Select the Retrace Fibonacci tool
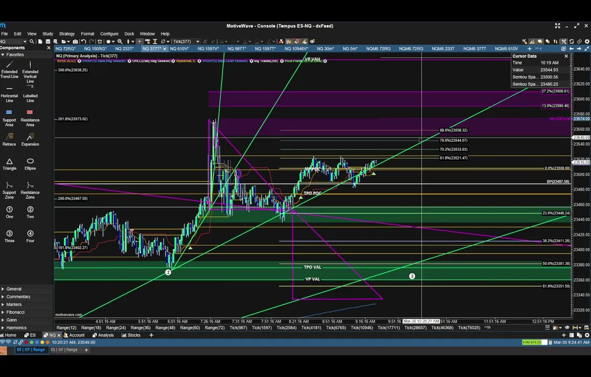591x377 pixels. [9, 139]
